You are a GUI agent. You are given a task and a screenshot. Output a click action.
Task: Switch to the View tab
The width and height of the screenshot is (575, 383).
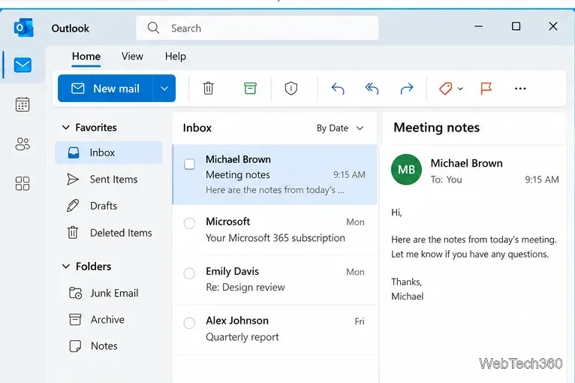132,56
